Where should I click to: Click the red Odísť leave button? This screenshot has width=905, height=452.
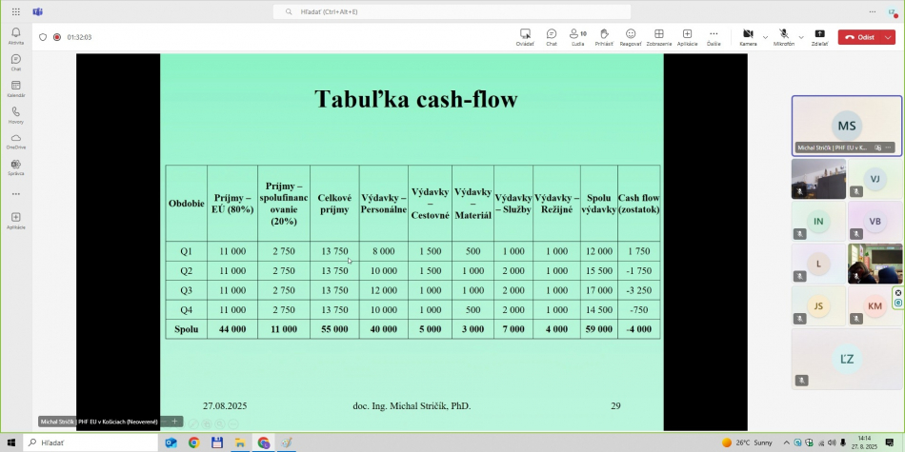(859, 37)
